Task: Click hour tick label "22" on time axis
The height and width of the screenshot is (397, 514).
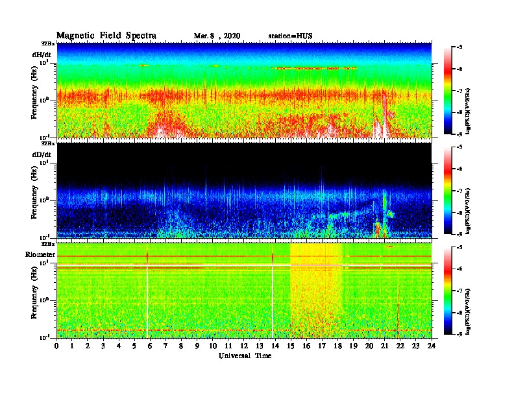Action: pos(400,346)
